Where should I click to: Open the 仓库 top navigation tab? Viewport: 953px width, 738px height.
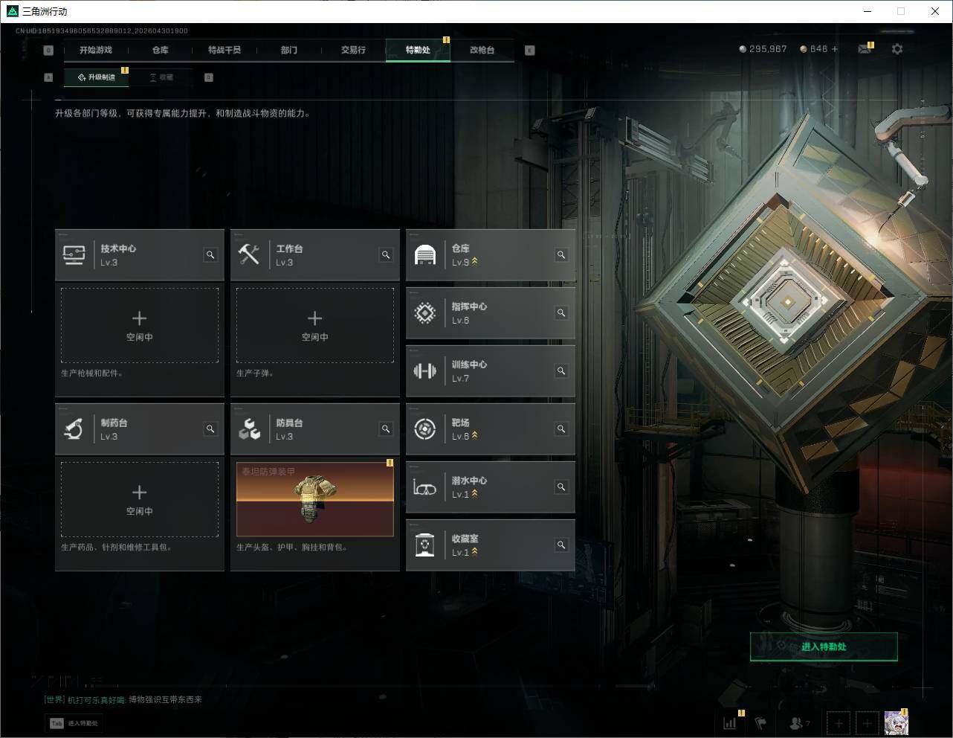point(161,50)
